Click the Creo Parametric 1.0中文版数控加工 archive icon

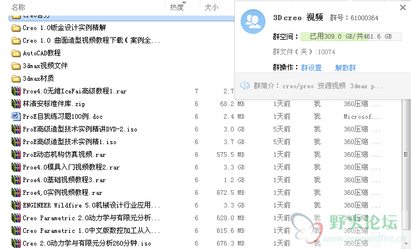(16, 231)
